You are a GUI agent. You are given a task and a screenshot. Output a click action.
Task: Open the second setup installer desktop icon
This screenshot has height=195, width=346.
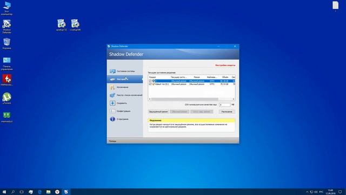click(x=75, y=25)
